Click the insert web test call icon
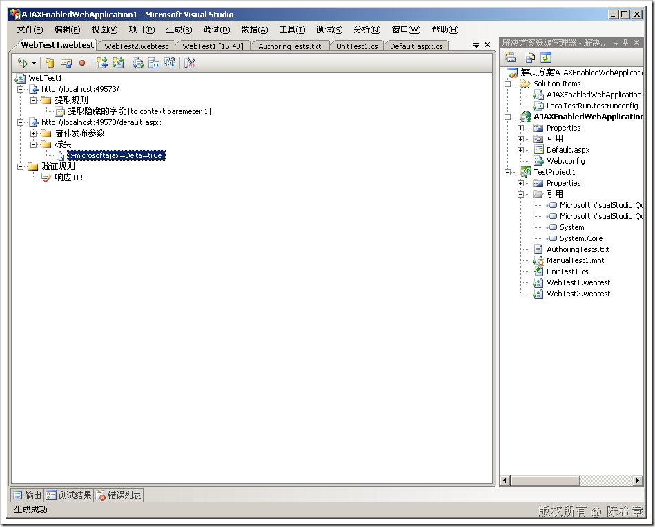 pos(118,63)
